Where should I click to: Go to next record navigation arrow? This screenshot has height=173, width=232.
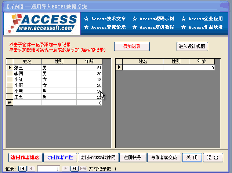tap(66, 169)
